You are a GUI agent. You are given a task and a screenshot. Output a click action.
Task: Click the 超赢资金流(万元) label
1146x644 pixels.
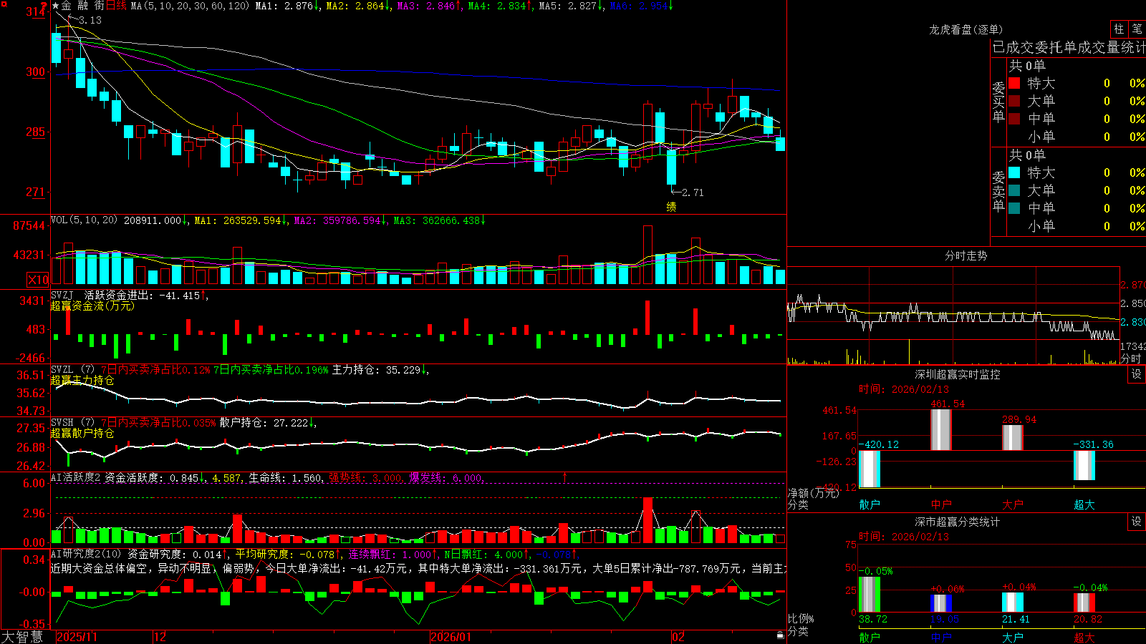click(x=92, y=306)
